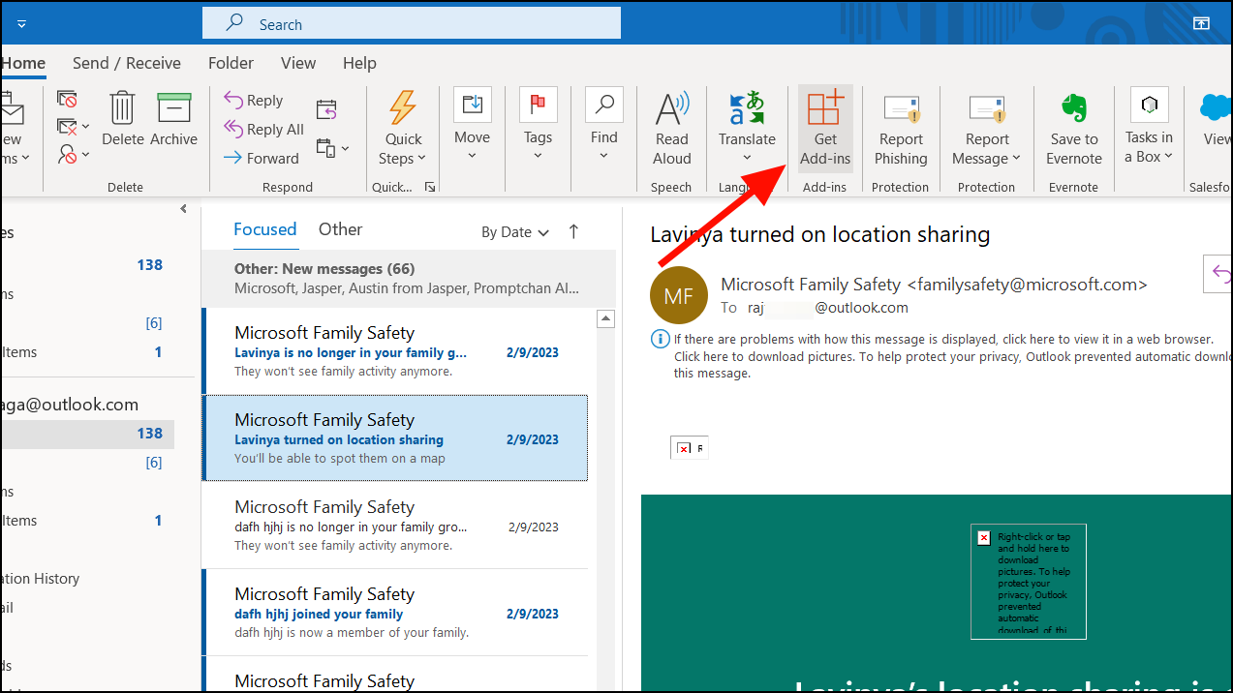1233x693 pixels.
Task: Expand the Junk options dropdown arrow
Action: 85,155
